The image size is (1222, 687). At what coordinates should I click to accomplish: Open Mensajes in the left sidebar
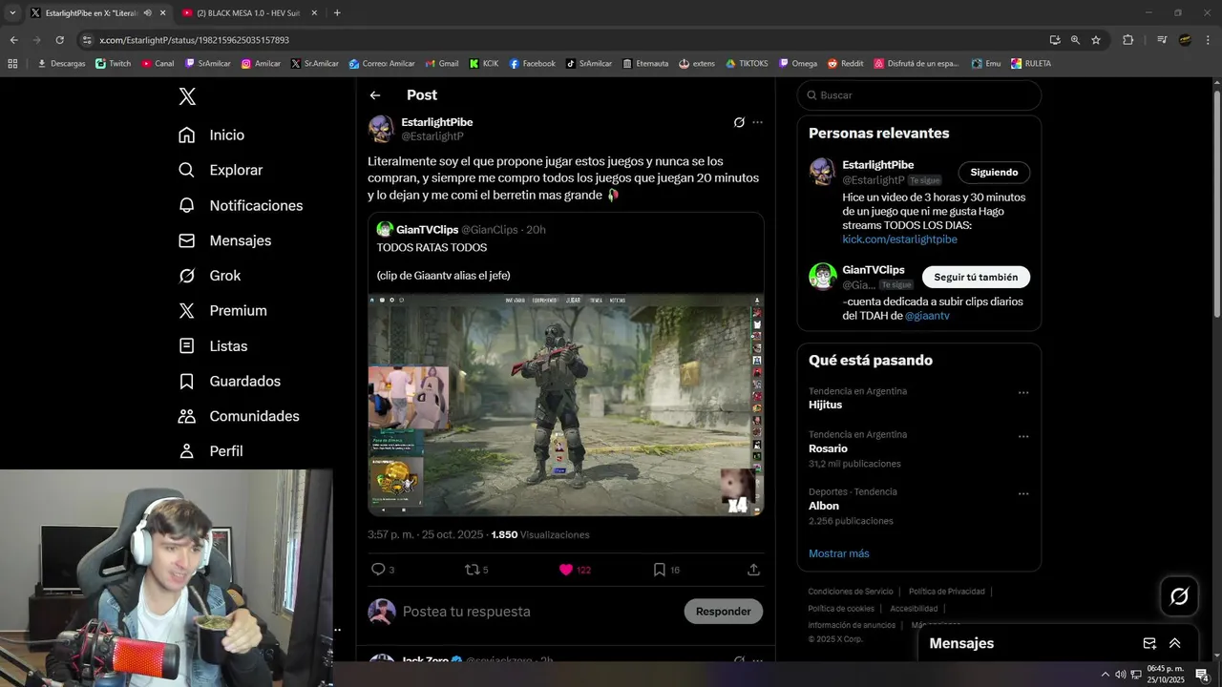point(225,240)
